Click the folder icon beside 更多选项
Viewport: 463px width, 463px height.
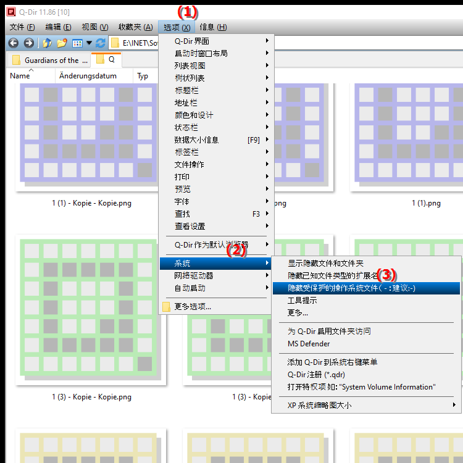click(166, 307)
